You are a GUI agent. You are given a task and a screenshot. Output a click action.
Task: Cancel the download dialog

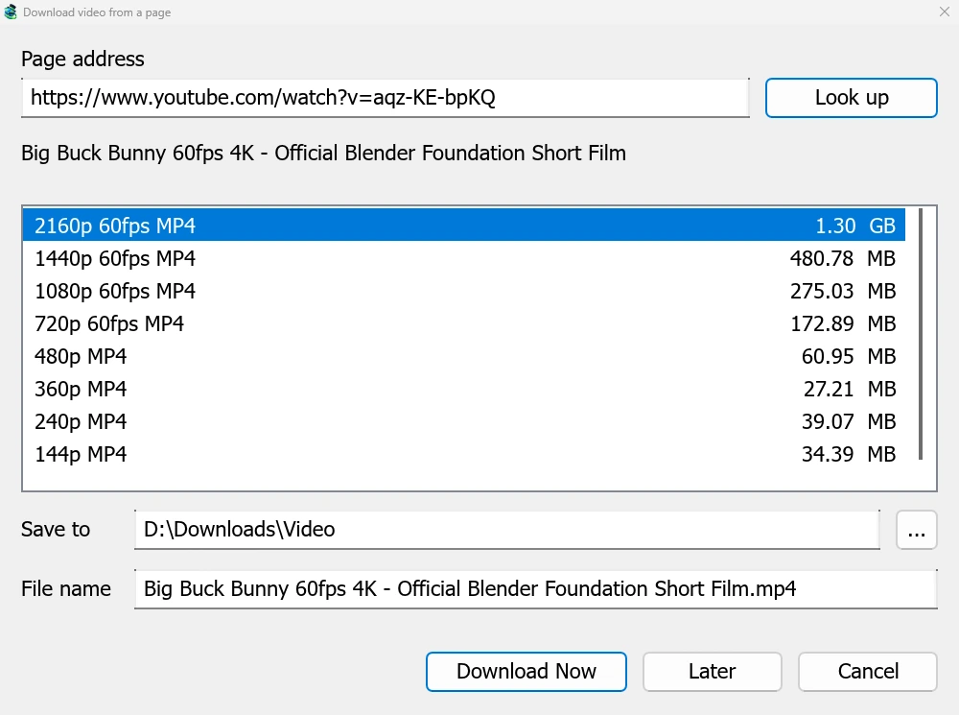867,672
